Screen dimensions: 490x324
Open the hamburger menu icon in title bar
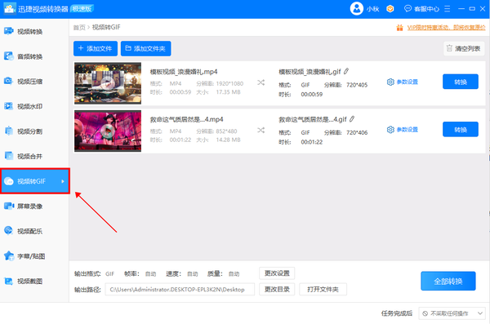[448, 9]
